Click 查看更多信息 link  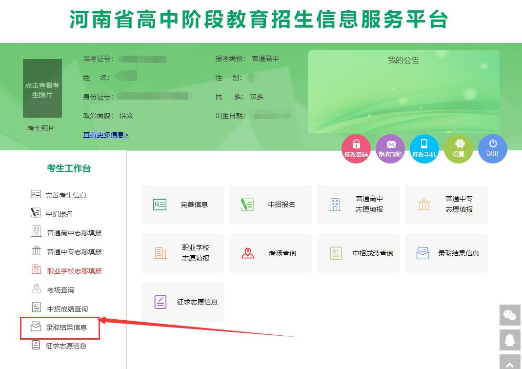pos(106,135)
